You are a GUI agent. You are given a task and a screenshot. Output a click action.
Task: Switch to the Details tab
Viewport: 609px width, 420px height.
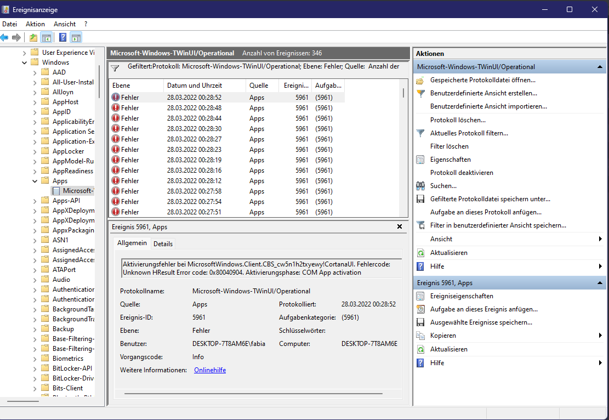tap(163, 243)
